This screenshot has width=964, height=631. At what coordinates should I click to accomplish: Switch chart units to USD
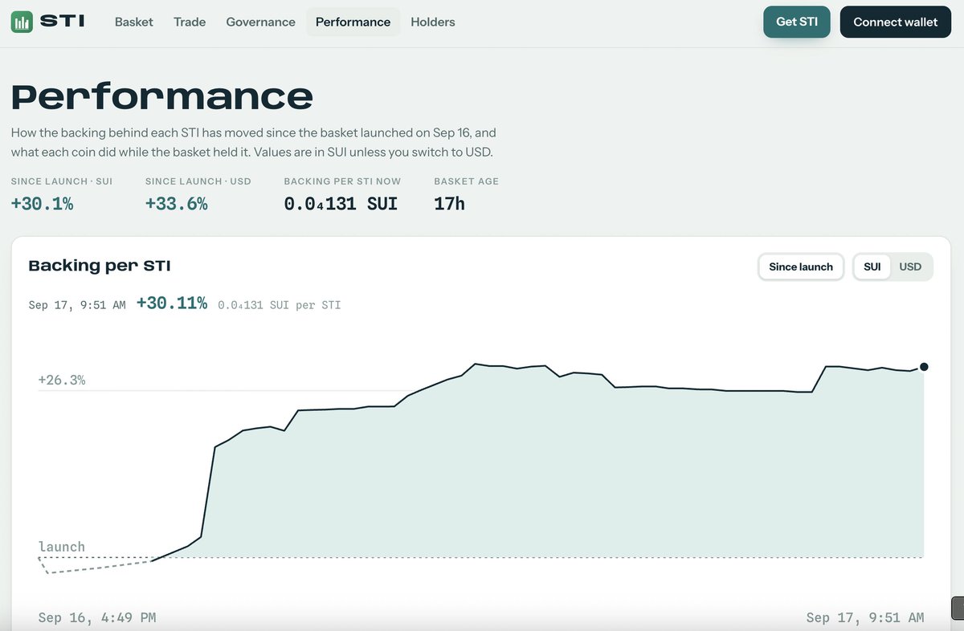pyautogui.click(x=910, y=267)
